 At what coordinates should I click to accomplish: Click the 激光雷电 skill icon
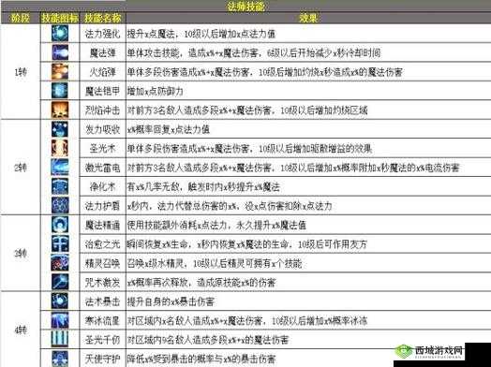(60, 168)
